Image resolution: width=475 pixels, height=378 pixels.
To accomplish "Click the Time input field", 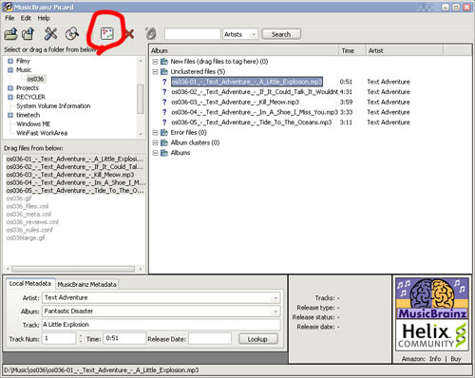I will click(x=125, y=338).
